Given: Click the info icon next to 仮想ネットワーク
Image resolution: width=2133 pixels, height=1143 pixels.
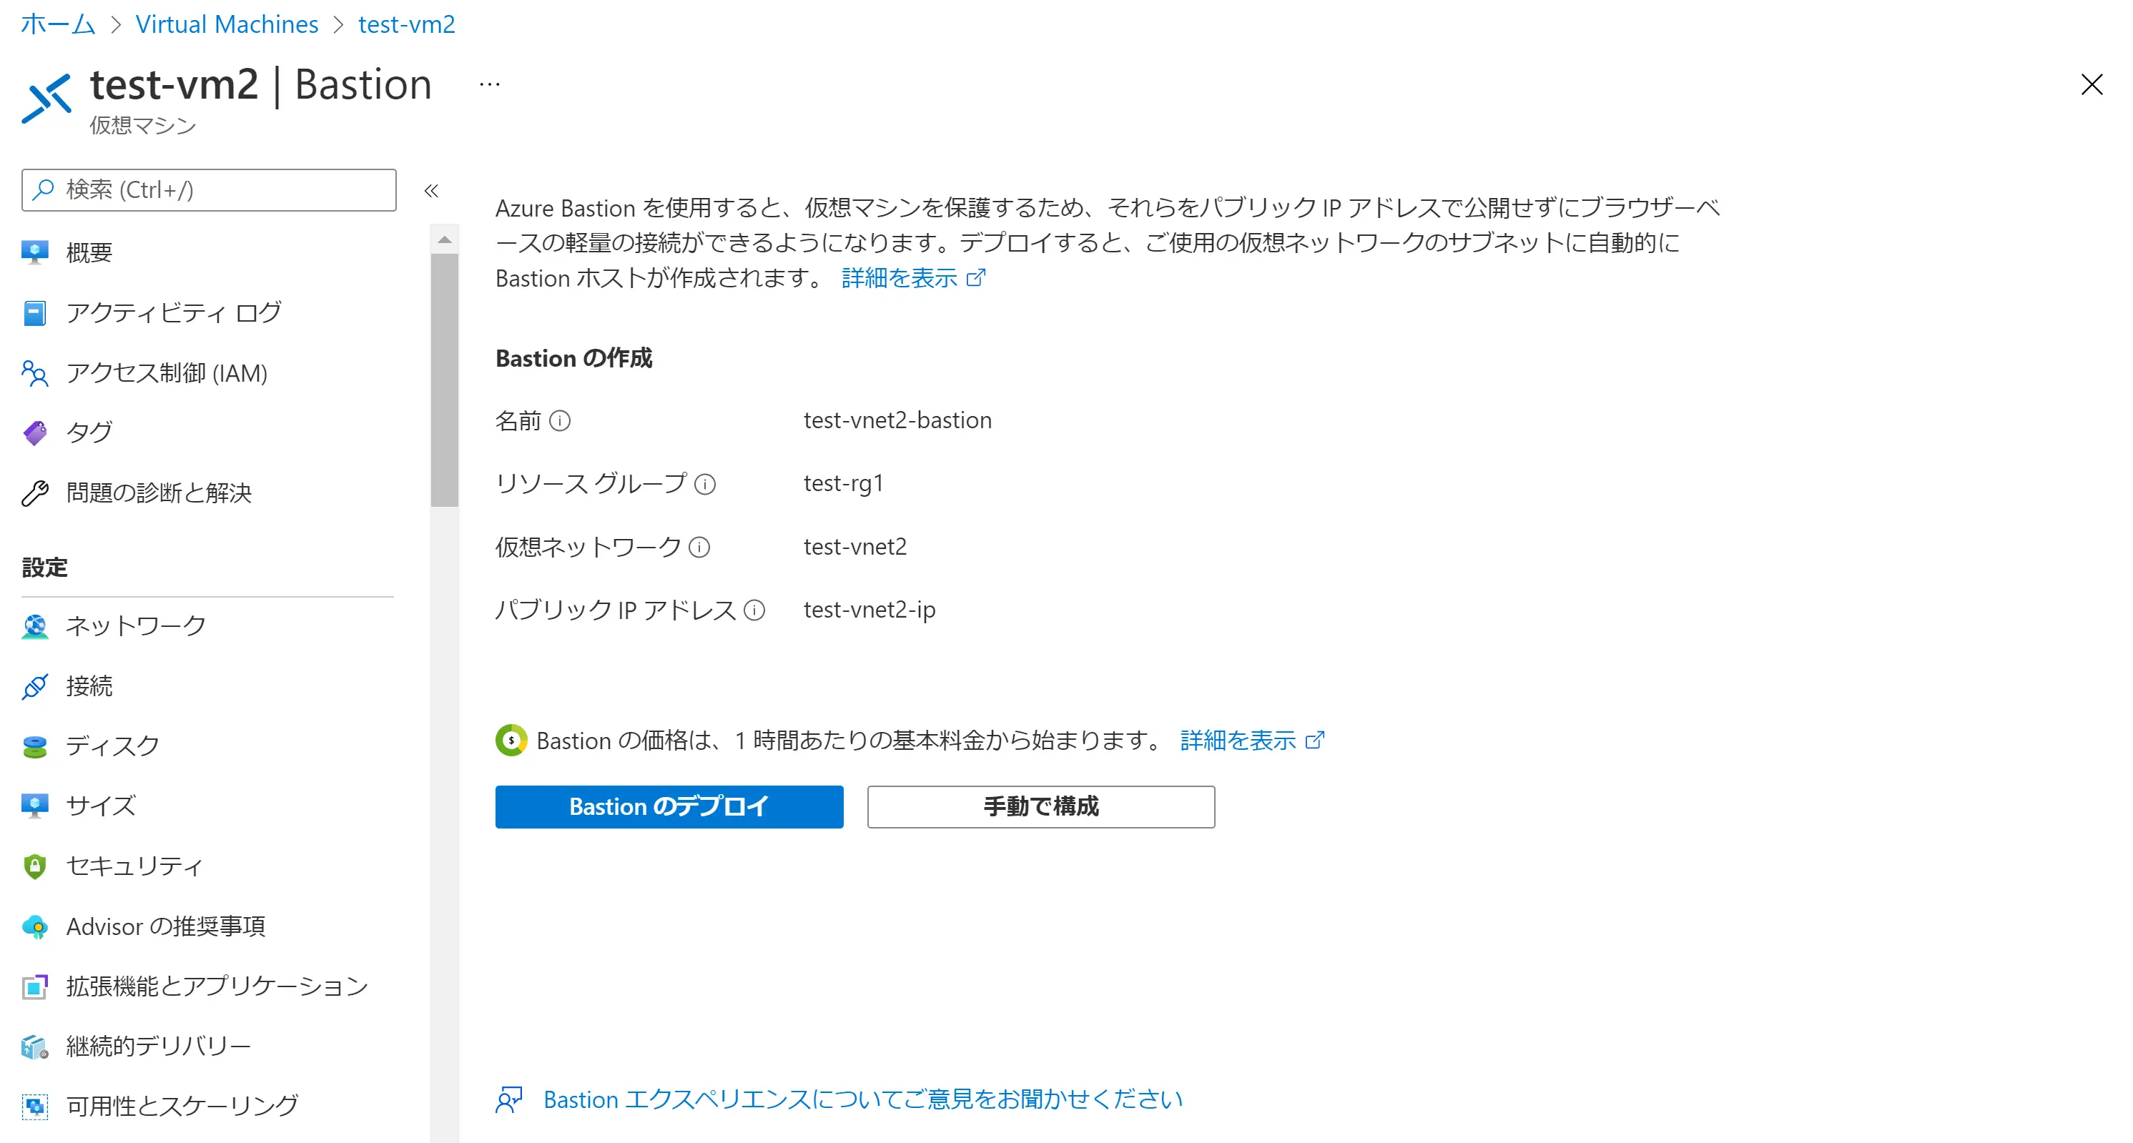Looking at the screenshot, I should click(x=700, y=547).
